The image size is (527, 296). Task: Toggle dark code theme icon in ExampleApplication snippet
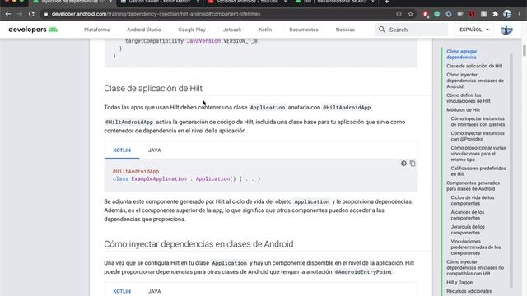pyautogui.click(x=403, y=164)
